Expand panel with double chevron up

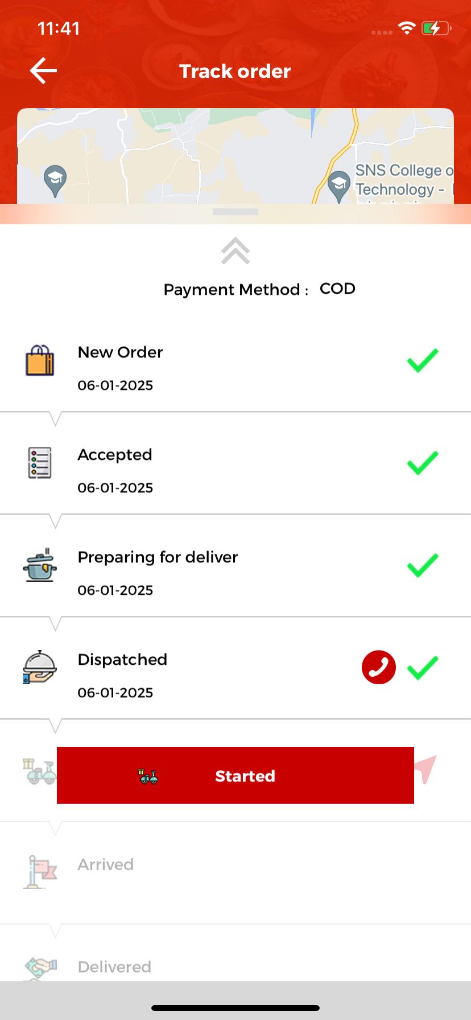tap(235, 251)
